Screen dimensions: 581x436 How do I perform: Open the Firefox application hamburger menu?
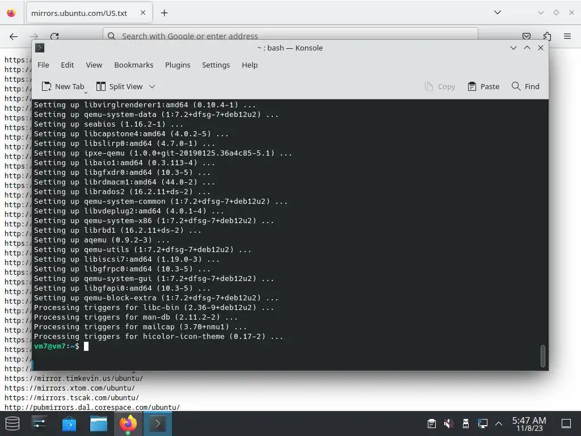(x=567, y=36)
